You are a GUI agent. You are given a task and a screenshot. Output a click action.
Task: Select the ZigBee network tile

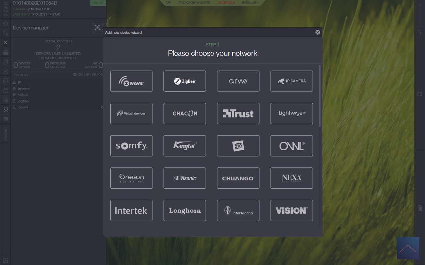[185, 81]
